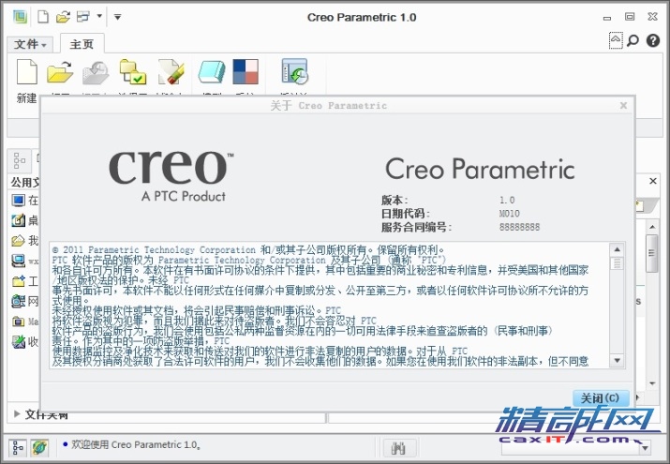Click the Creo application logo icon
Image resolution: width=670 pixels, height=464 pixels.
click(20, 17)
